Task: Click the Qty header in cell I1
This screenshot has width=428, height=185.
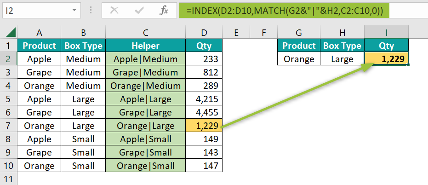Action: tap(386, 46)
